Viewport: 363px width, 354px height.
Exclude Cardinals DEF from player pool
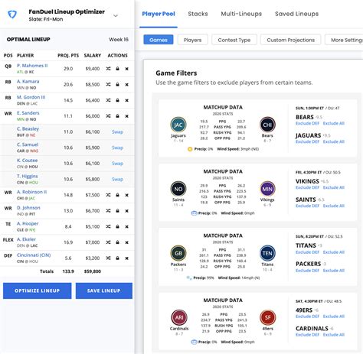click(307, 335)
